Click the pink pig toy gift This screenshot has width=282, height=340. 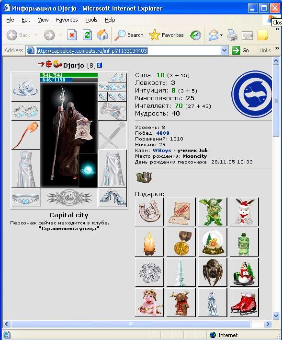149,303
